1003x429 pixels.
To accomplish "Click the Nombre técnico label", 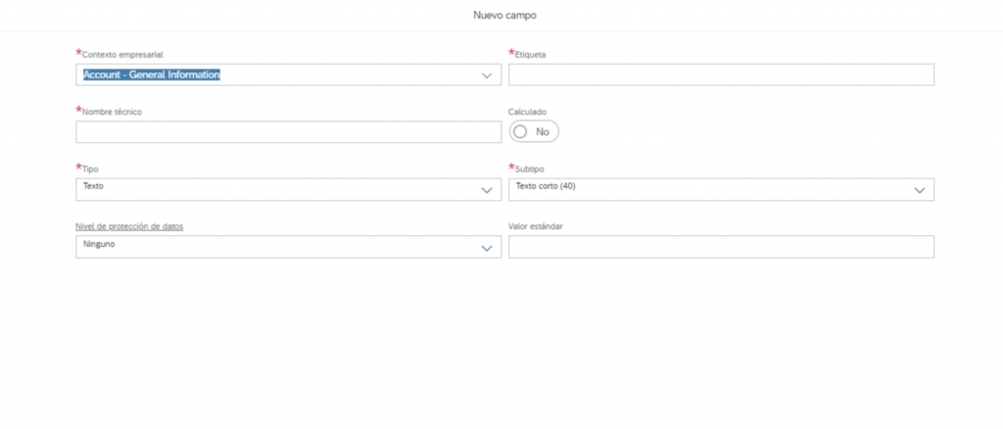I will click(112, 112).
